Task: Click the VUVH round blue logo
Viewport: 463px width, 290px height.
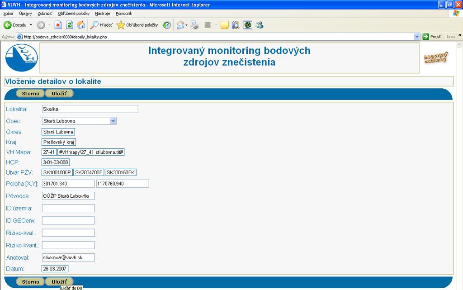Action: pyautogui.click(x=22, y=57)
